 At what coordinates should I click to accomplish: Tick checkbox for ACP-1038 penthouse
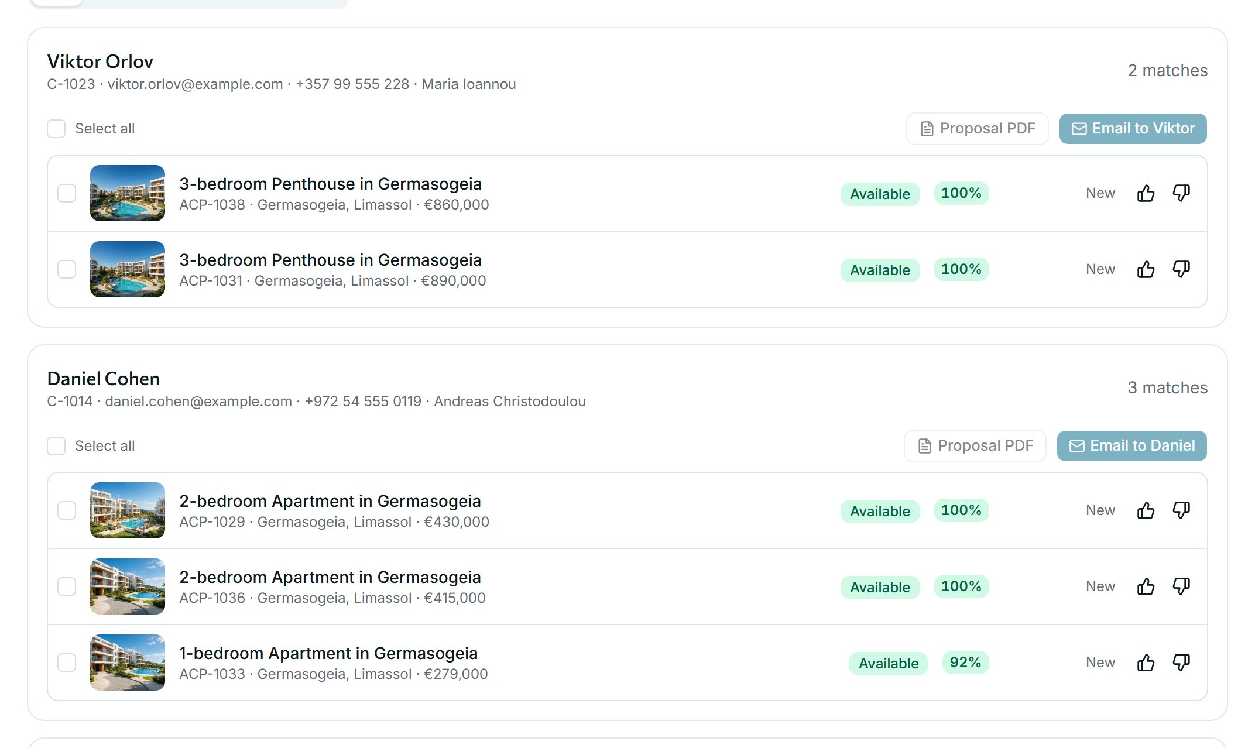click(67, 193)
